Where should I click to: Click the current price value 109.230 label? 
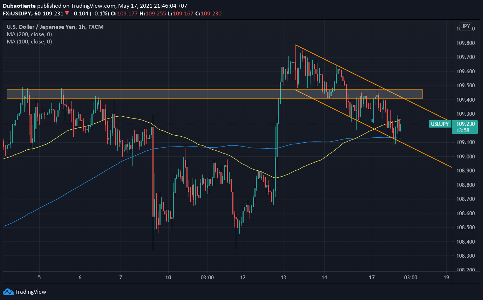pos(465,124)
